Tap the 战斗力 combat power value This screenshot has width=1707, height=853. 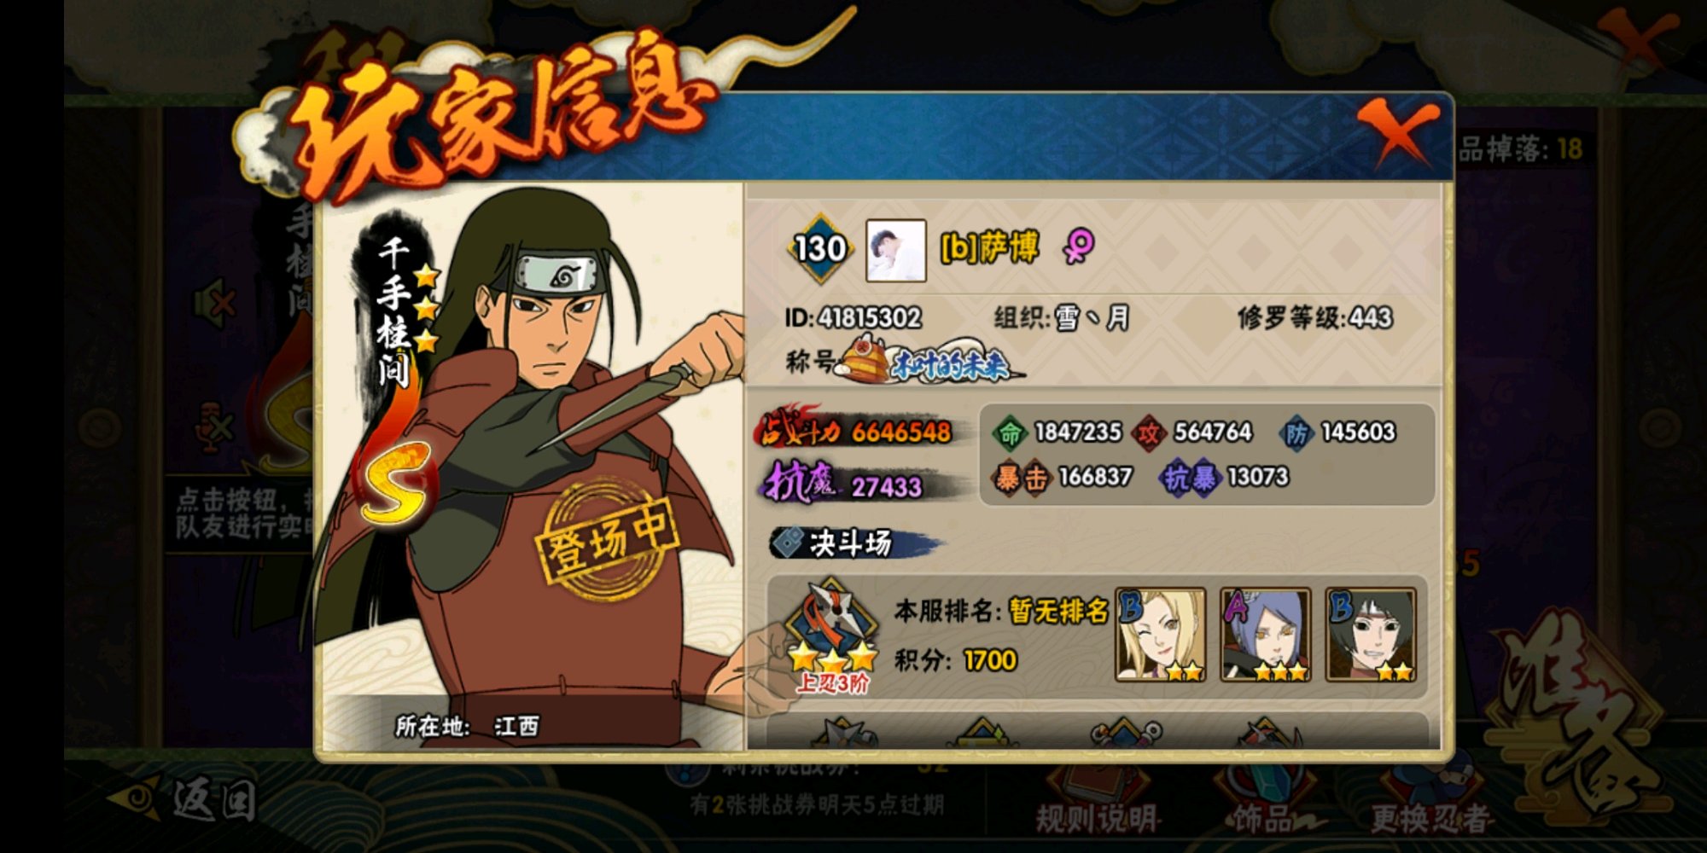tap(901, 432)
